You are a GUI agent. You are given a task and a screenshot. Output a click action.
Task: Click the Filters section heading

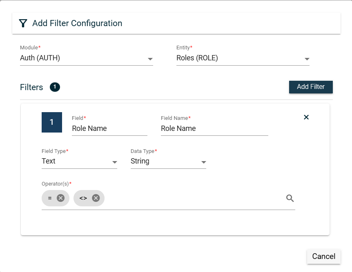31,87
